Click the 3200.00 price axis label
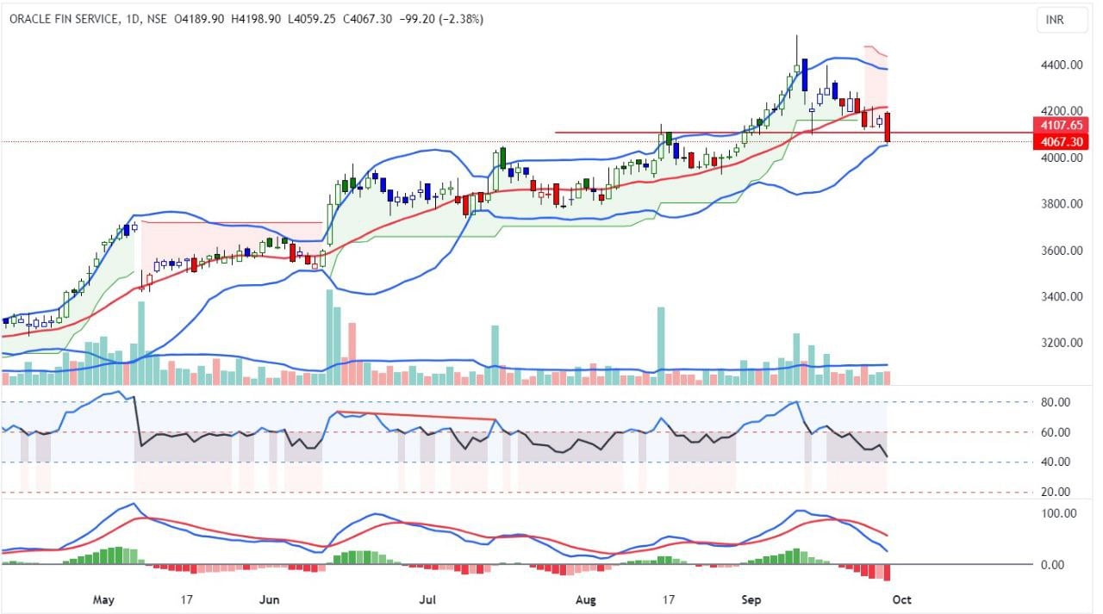 coord(1060,343)
